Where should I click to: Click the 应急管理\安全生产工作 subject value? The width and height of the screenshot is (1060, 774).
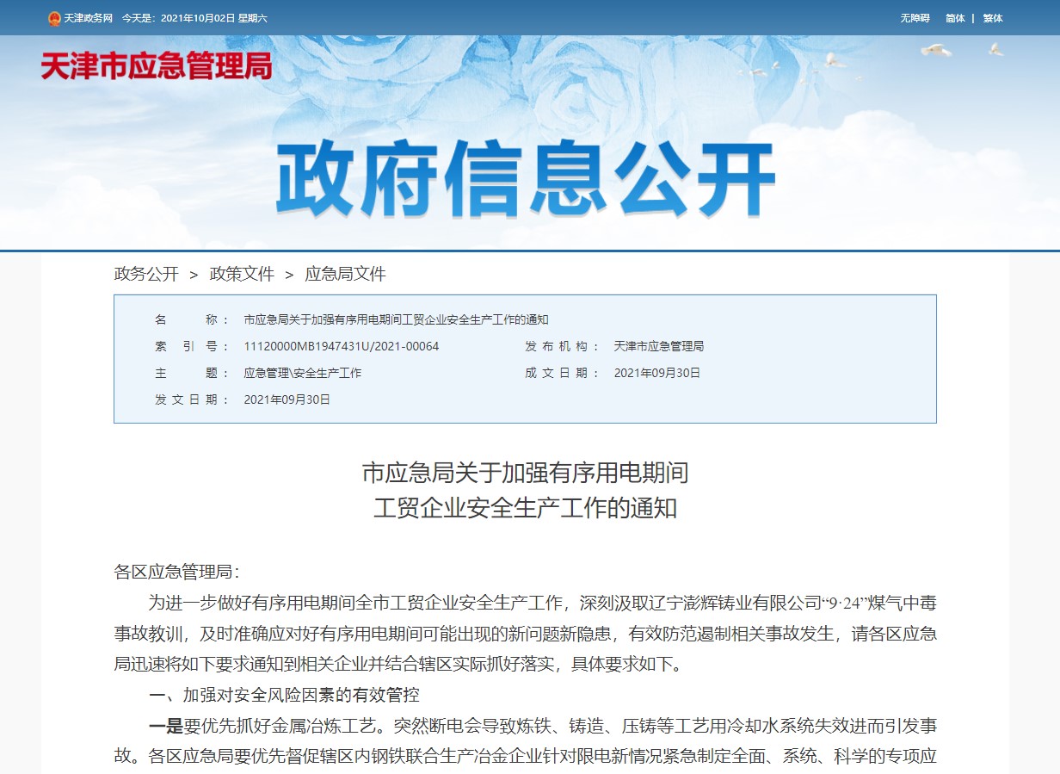pos(302,373)
